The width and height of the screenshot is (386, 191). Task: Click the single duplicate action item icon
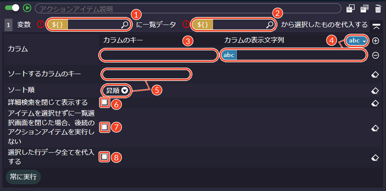point(351,9)
